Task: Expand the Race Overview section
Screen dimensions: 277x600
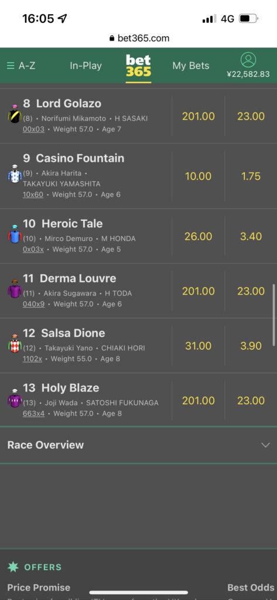Action: pyautogui.click(x=138, y=445)
